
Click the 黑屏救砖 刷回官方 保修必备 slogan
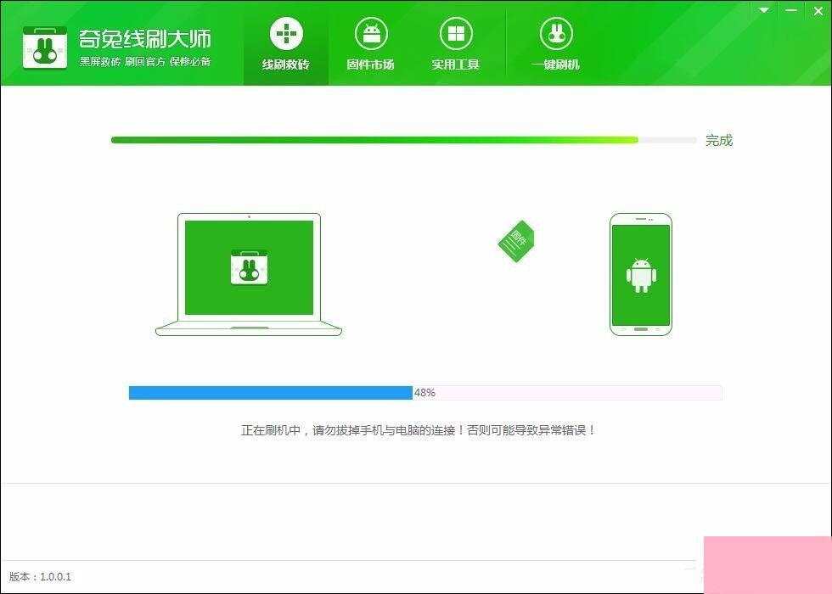click(x=145, y=61)
